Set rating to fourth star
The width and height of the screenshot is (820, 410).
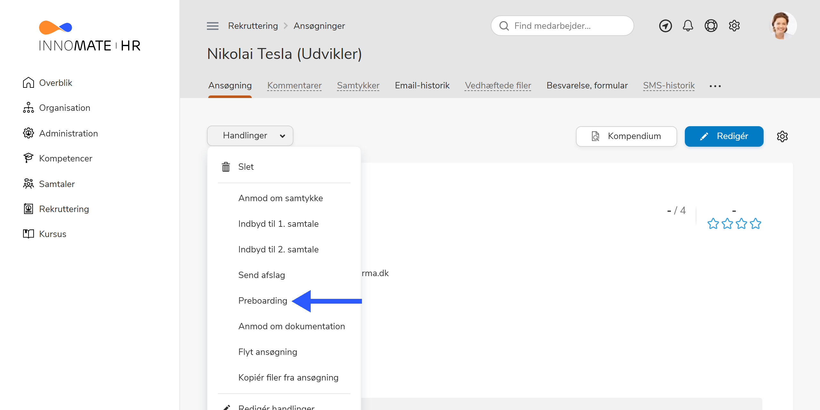[x=756, y=224]
